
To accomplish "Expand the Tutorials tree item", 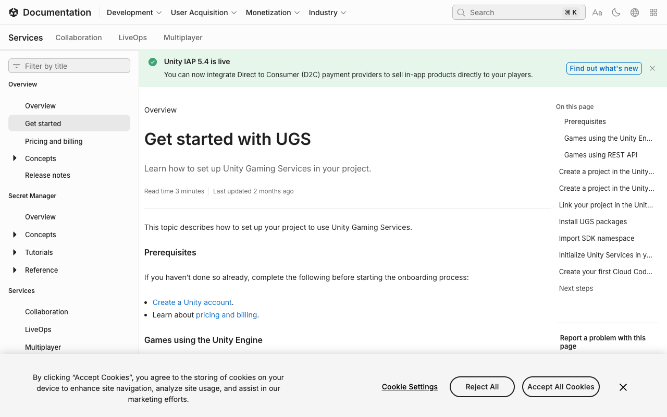I will 15,252.
